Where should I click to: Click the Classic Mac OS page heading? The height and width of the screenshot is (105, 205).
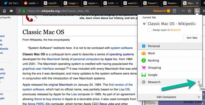click(43, 32)
